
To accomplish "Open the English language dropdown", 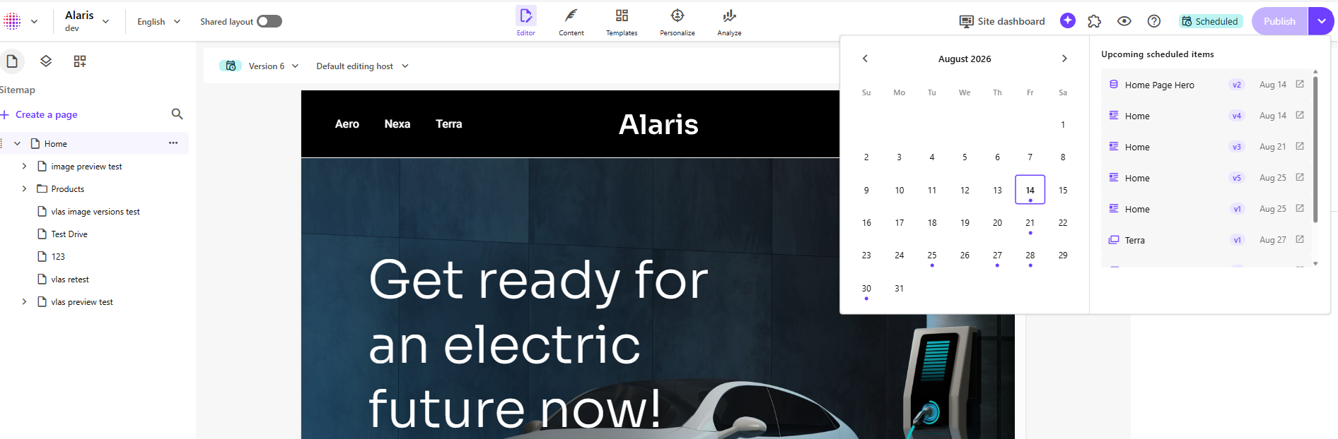I will point(158,22).
